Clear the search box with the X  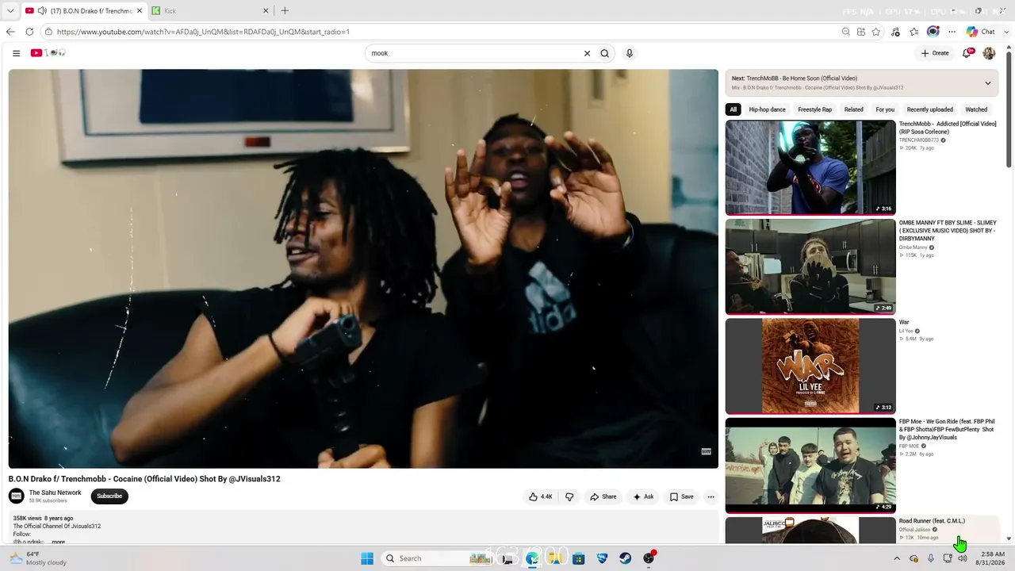pos(587,53)
